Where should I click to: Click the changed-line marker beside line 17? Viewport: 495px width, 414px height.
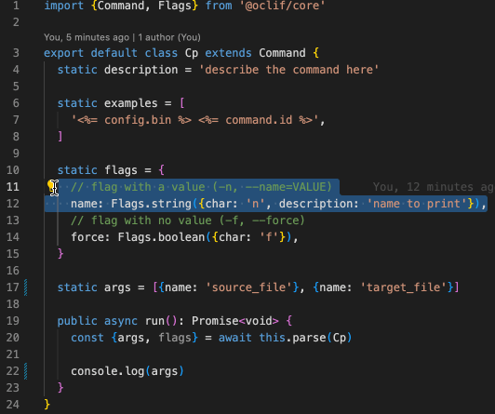click(25, 287)
